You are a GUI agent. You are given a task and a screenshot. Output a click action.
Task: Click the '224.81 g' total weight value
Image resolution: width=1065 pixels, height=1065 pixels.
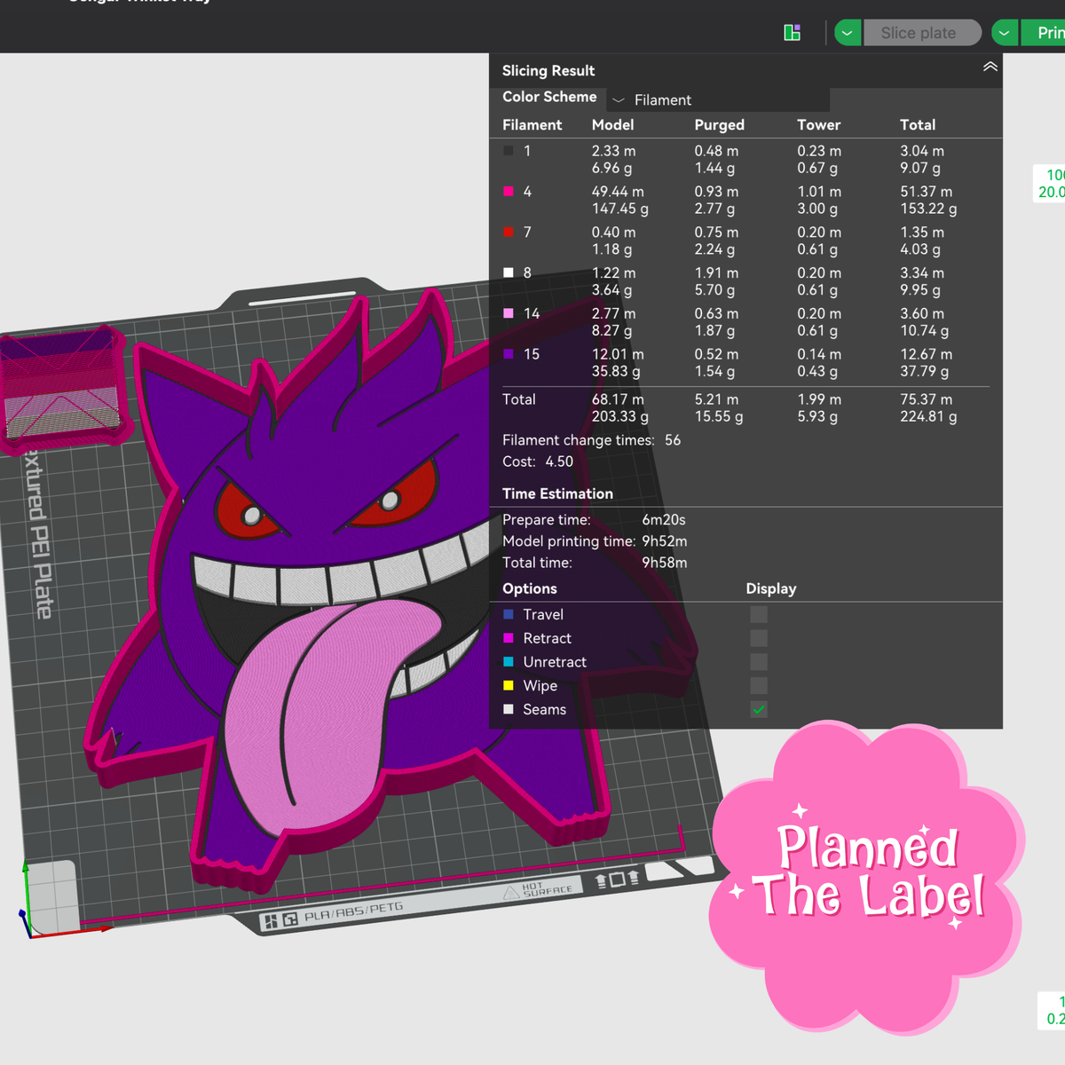click(x=928, y=416)
